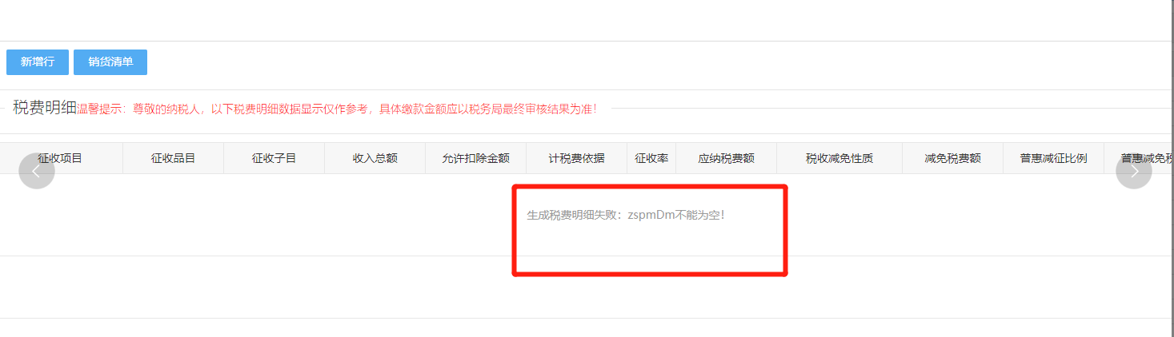Image resolution: width=1174 pixels, height=337 pixels.
Task: Click the red 温馨提示 notice text
Action: [x=336, y=109]
